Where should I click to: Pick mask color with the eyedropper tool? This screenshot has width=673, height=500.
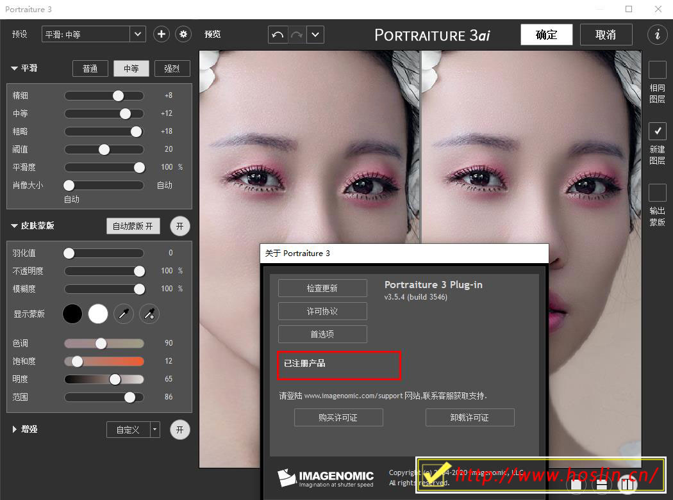coord(124,314)
